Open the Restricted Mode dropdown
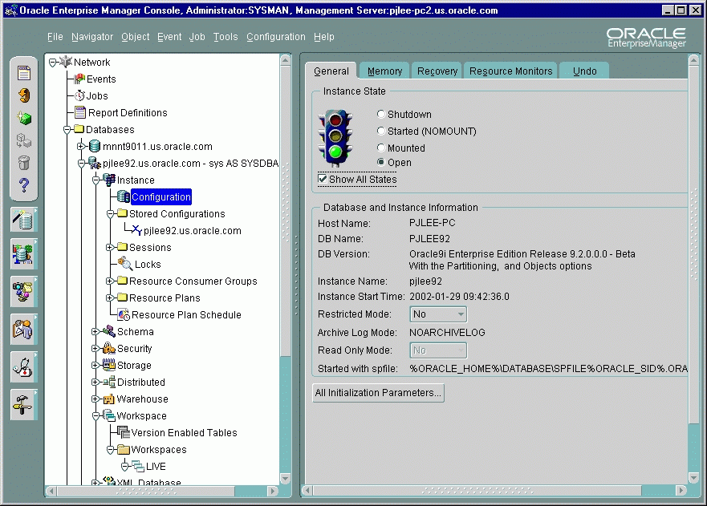 tap(437, 314)
